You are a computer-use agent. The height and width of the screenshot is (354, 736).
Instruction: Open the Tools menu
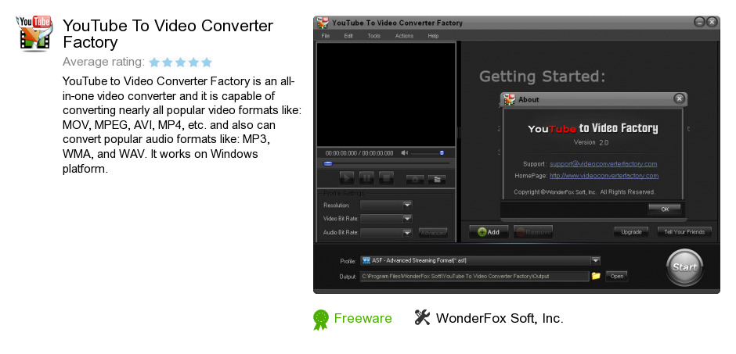click(374, 36)
